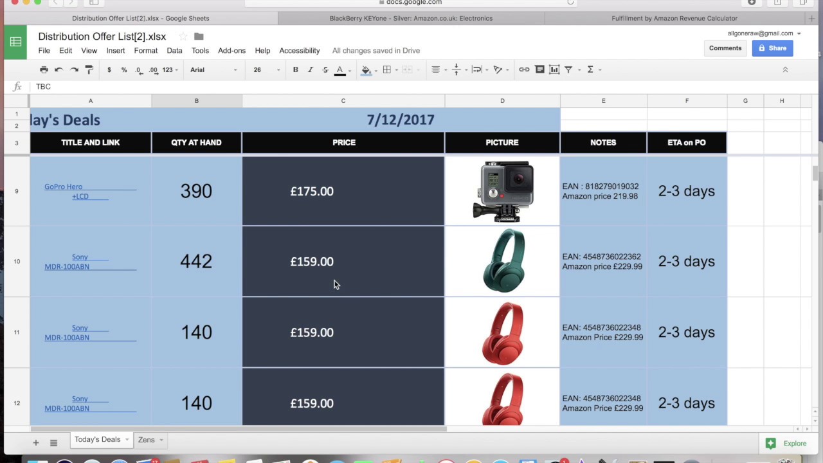Switch to the Zens sheet tab
Screen dimensions: 823x463
pyautogui.click(x=147, y=440)
